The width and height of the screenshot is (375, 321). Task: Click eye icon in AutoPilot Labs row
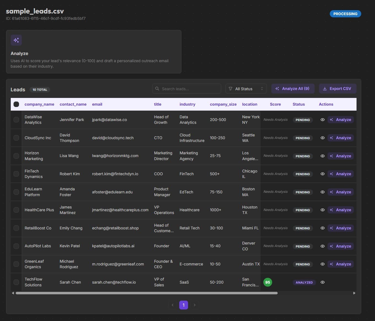pyautogui.click(x=322, y=246)
